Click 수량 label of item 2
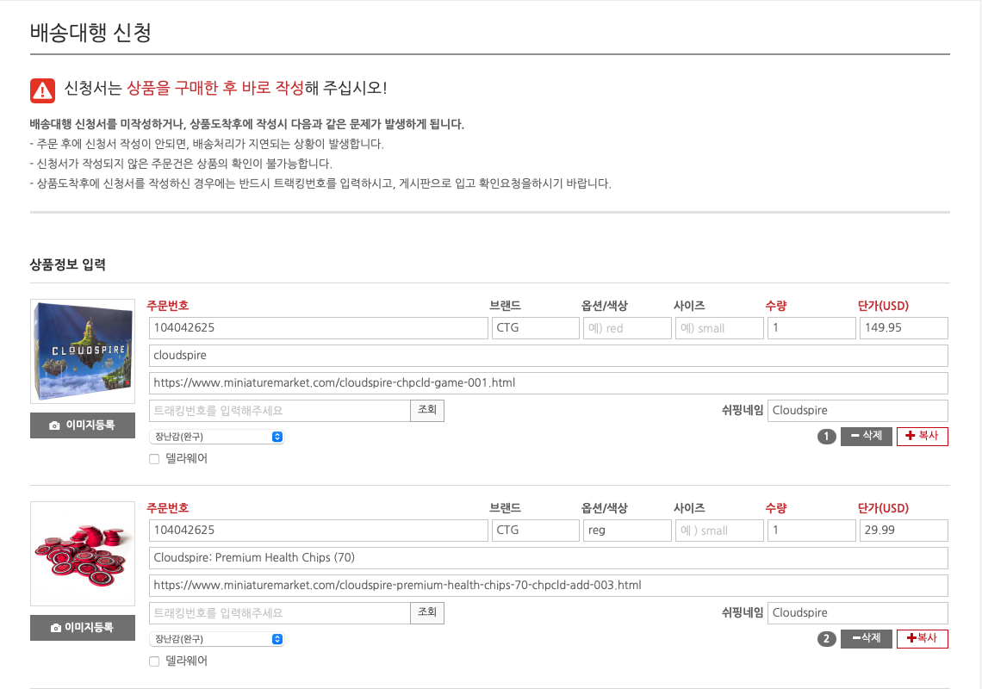Screen dimensions: 982x689 (x=776, y=509)
